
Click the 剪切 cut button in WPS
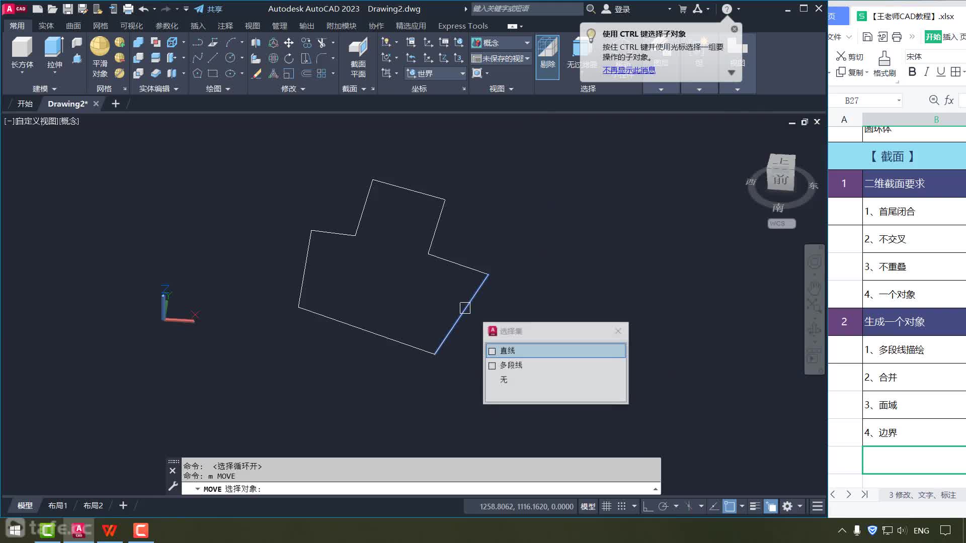pos(849,56)
